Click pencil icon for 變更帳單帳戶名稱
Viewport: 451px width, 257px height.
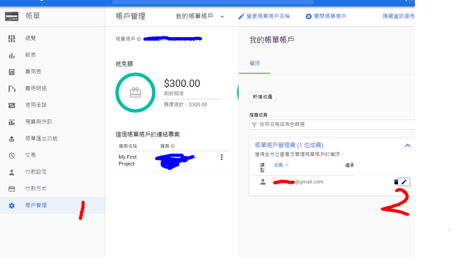tap(241, 17)
